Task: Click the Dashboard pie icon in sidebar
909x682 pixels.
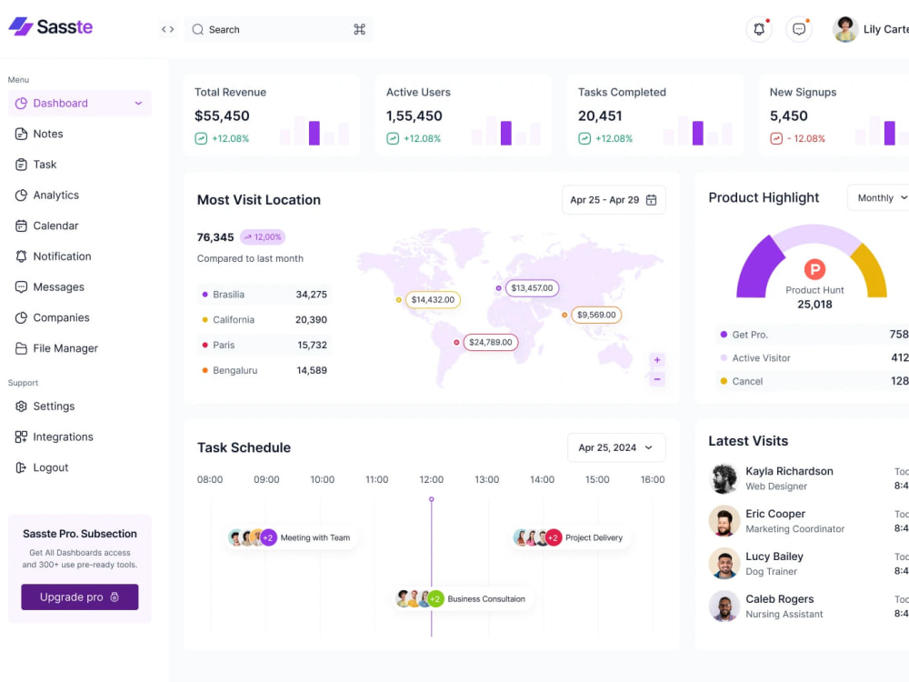Action: pos(22,104)
